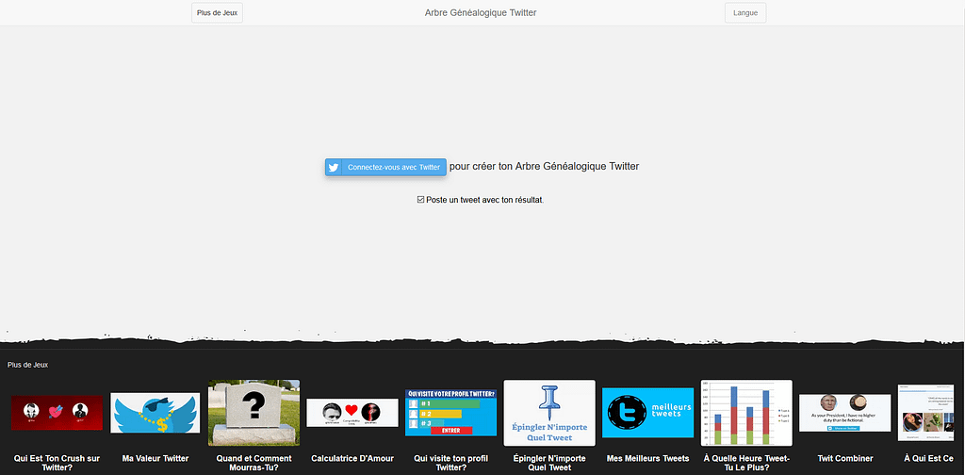This screenshot has height=475, width=965.
Task: Click 'pour créer ton Arbre Généalogique Twitter' text
Action: [544, 166]
